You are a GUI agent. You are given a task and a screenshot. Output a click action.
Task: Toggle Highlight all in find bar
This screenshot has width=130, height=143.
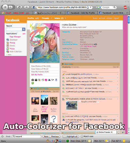click(70, 136)
